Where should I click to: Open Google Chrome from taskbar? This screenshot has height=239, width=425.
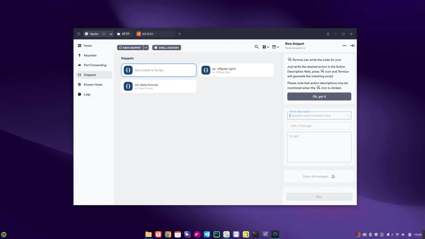168,234
